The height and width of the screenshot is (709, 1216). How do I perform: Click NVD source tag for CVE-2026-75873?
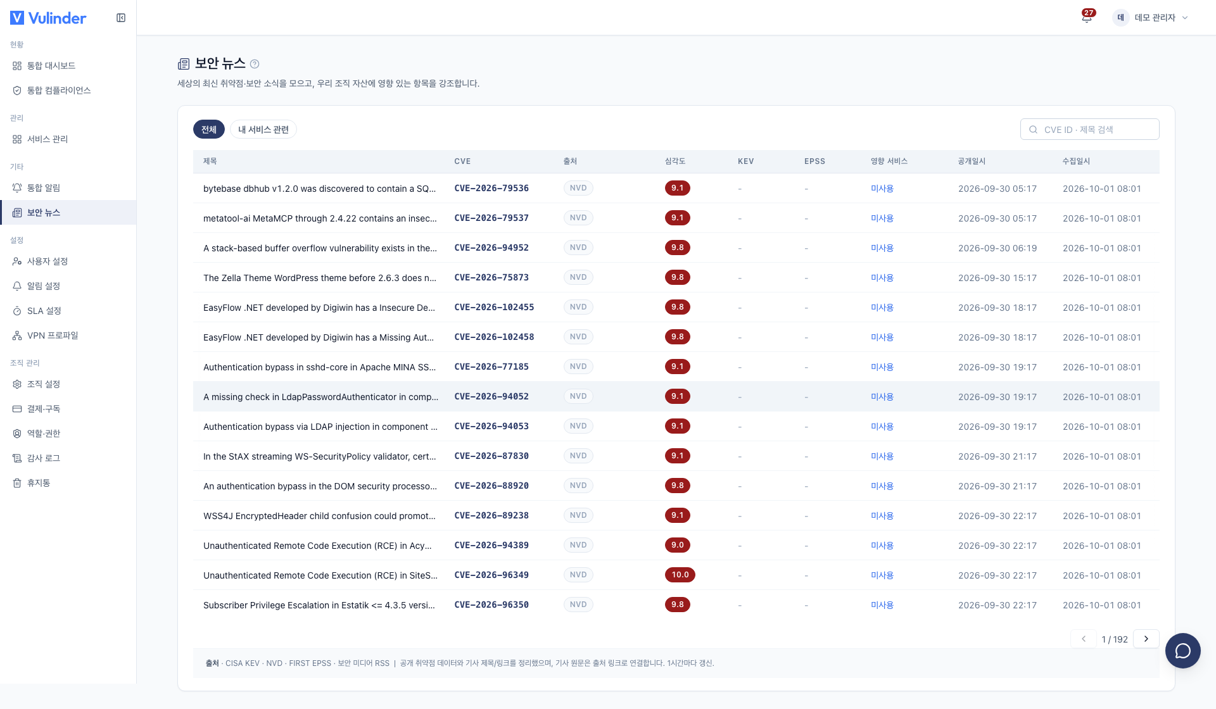tap(578, 277)
